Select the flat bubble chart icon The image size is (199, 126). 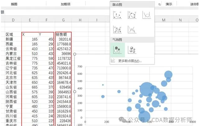pyautogui.click(x=117, y=49)
